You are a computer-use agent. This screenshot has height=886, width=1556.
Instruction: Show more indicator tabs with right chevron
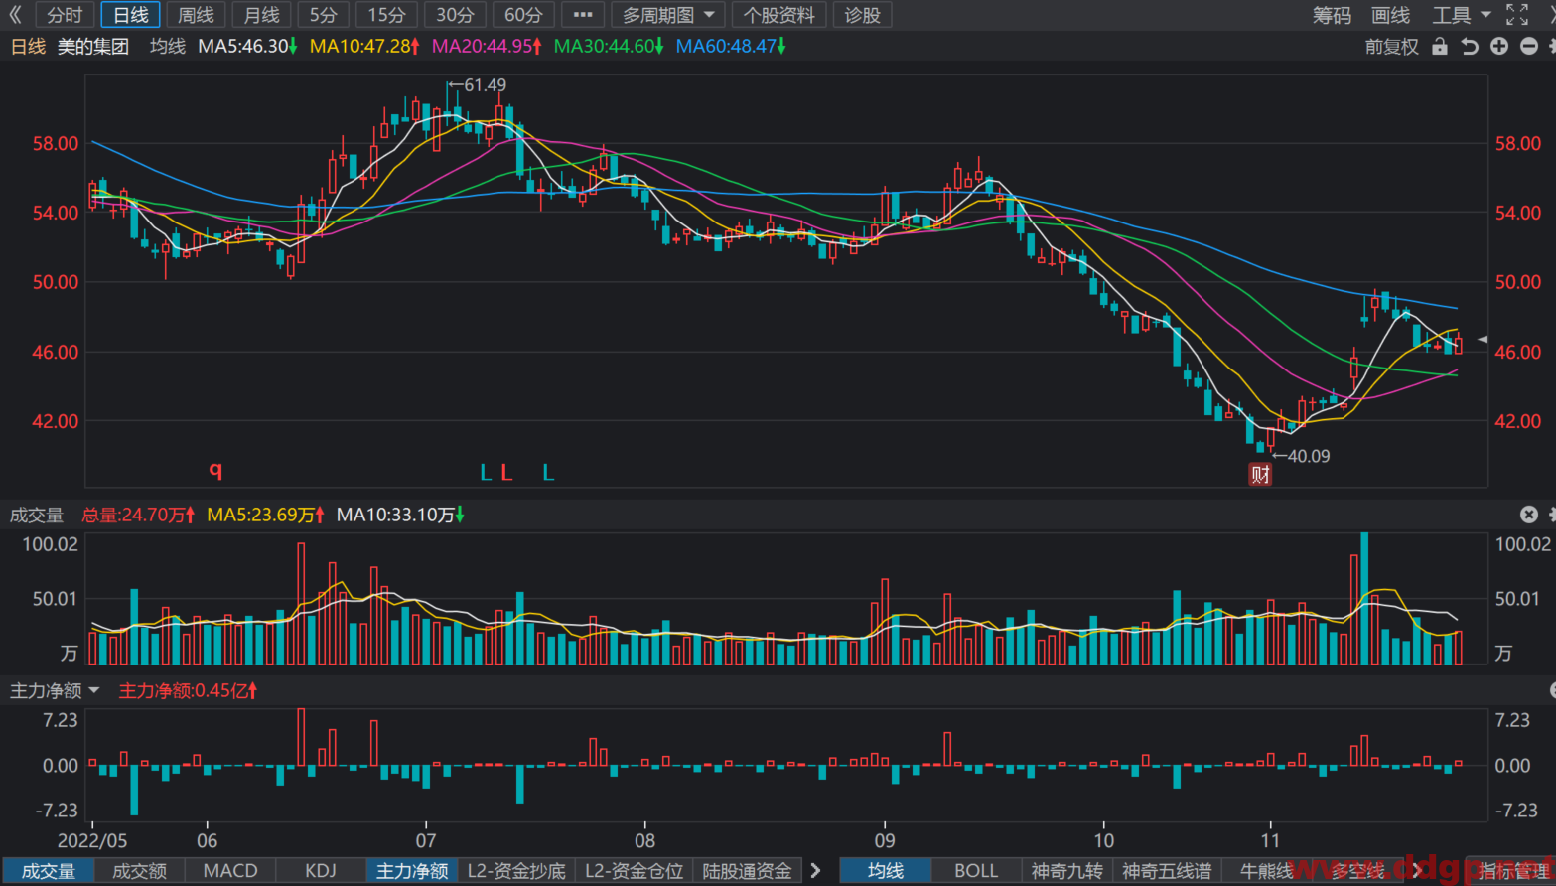click(816, 871)
